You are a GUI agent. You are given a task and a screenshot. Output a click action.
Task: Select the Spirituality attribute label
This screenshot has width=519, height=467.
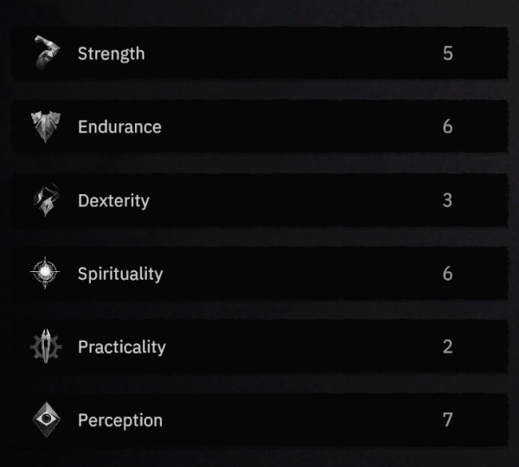pos(120,275)
